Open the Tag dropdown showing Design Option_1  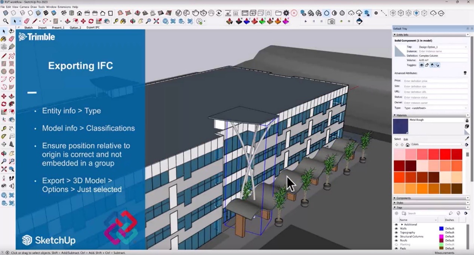tap(443, 47)
